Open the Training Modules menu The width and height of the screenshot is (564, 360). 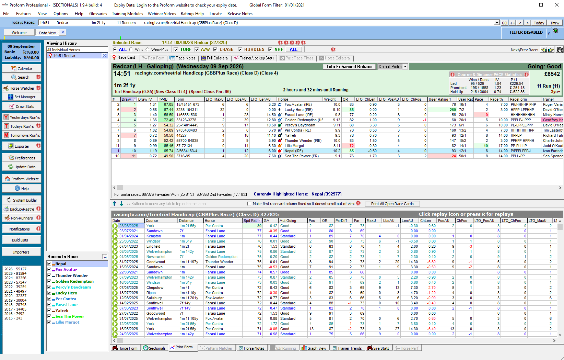tap(127, 14)
